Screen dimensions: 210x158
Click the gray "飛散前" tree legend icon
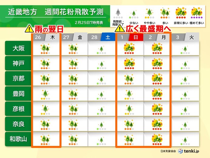pos(118,12)
